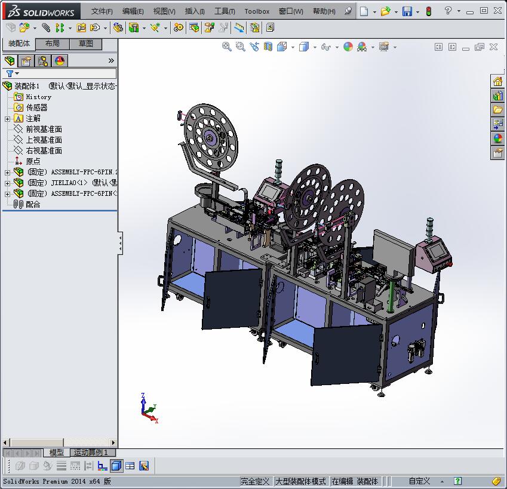
Task: Click the Save icon in the top toolbar
Action: pyautogui.click(x=407, y=11)
